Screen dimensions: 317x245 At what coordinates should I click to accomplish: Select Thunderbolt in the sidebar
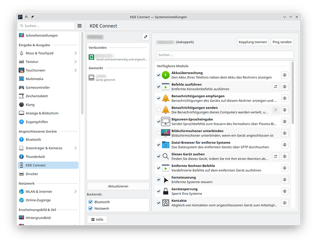coord(48,157)
